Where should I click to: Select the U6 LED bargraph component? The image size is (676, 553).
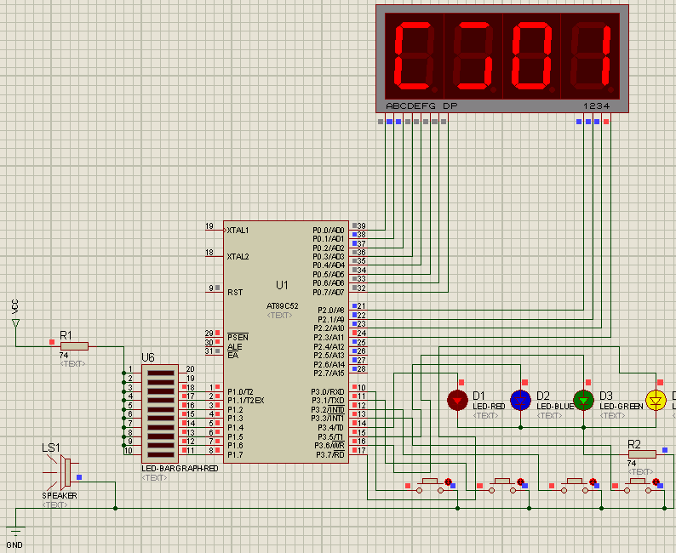pos(160,413)
